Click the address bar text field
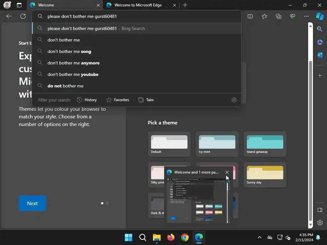This screenshot has height=245, width=327. [x=137, y=16]
